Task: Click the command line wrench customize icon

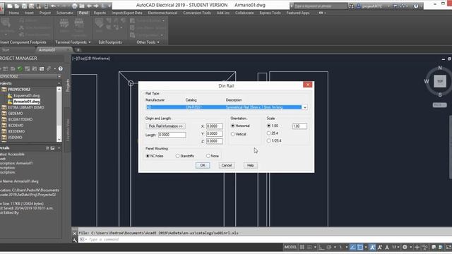Action: pos(75,240)
